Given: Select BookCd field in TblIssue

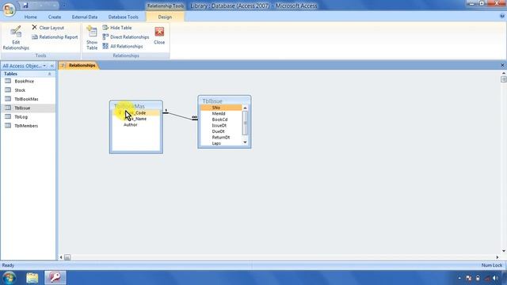Looking at the screenshot, I should point(221,120).
